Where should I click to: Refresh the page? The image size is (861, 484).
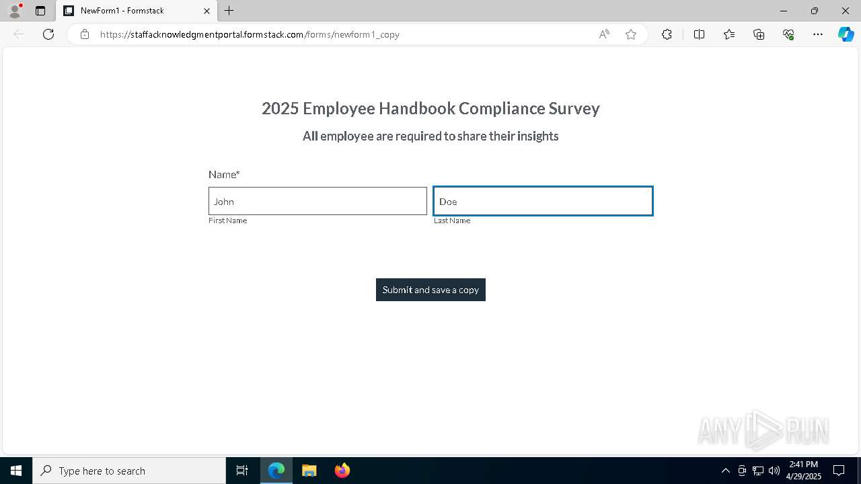48,34
